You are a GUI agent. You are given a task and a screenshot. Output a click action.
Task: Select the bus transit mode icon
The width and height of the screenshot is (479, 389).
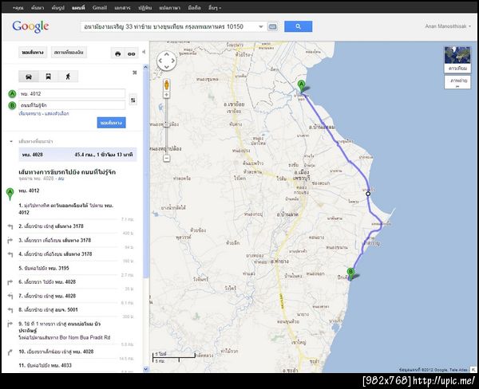pos(48,77)
